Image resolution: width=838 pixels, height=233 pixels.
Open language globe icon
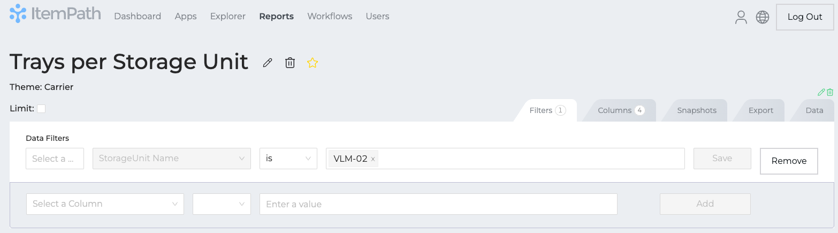click(763, 17)
